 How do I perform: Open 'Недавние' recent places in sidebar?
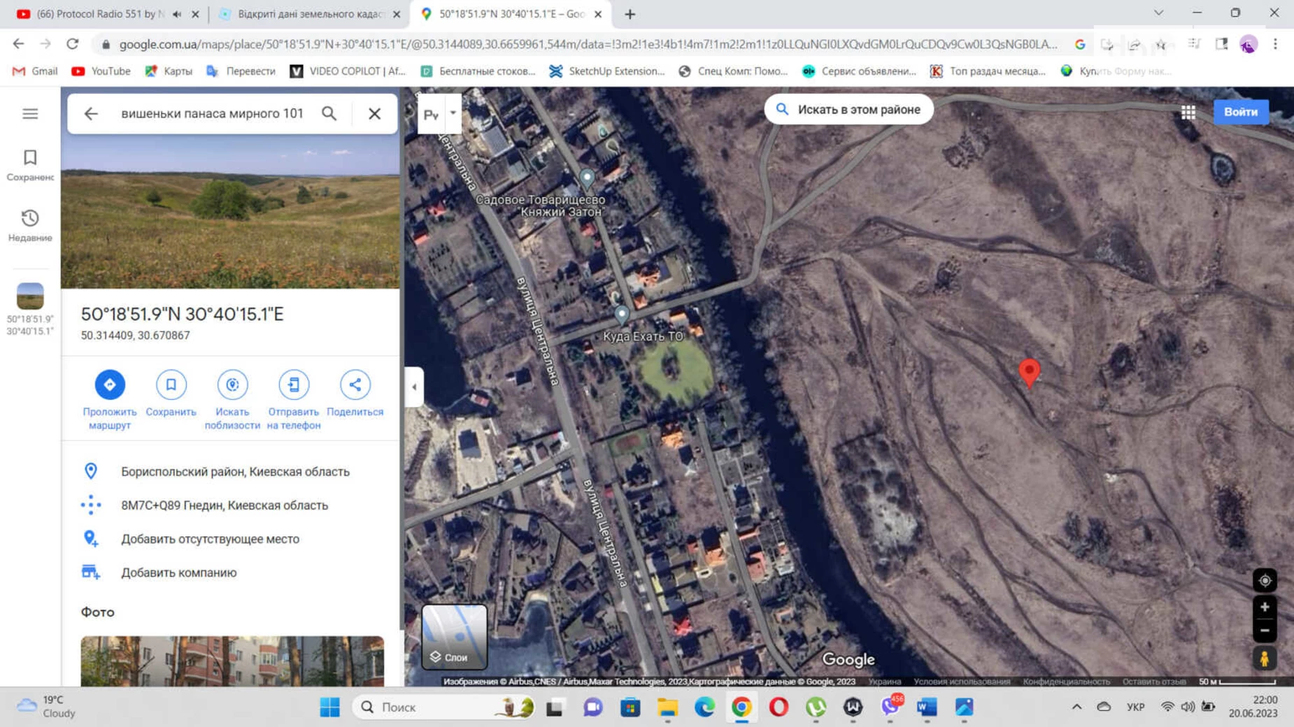coord(30,225)
